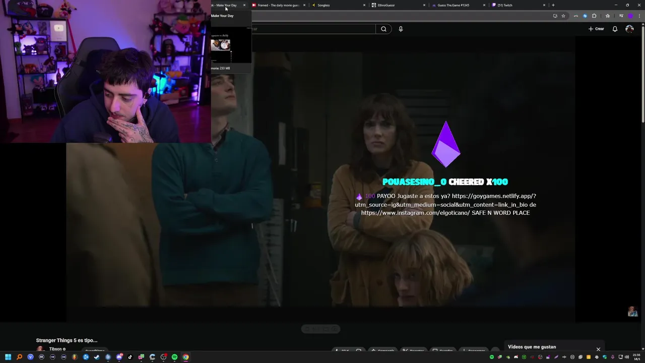
Task: Open the Tibson channel link
Action: tap(55, 349)
